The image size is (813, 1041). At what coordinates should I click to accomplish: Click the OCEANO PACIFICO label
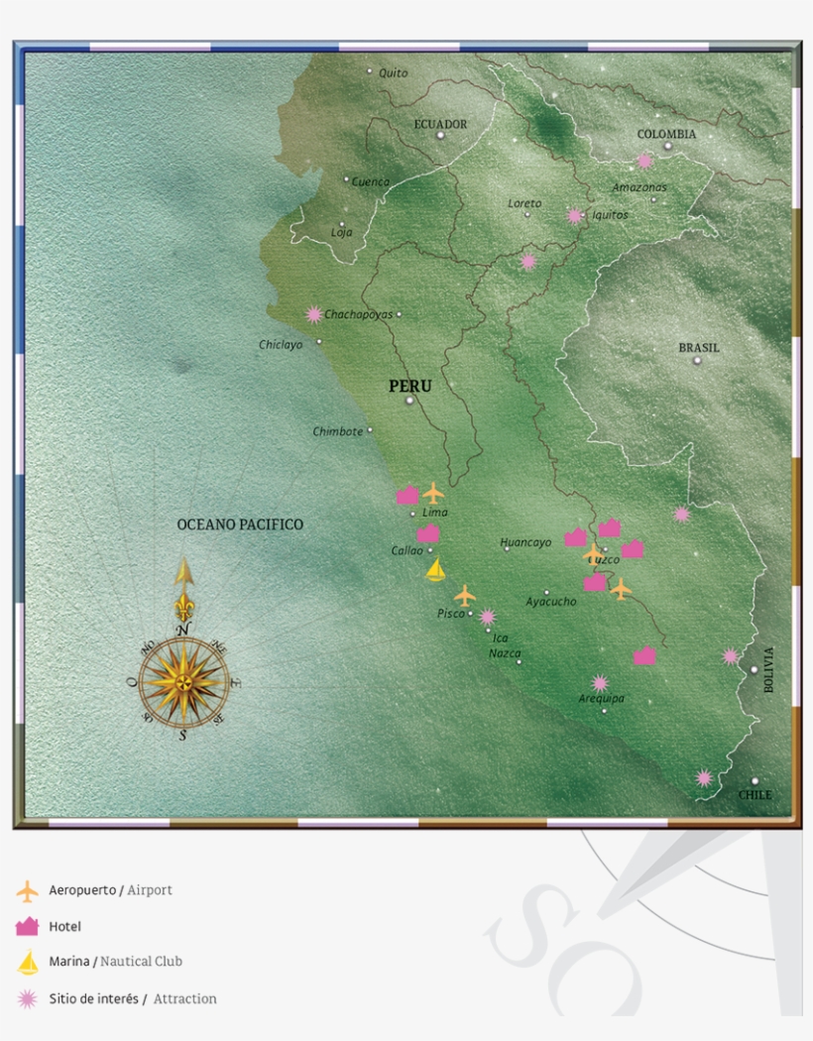pos(240,524)
